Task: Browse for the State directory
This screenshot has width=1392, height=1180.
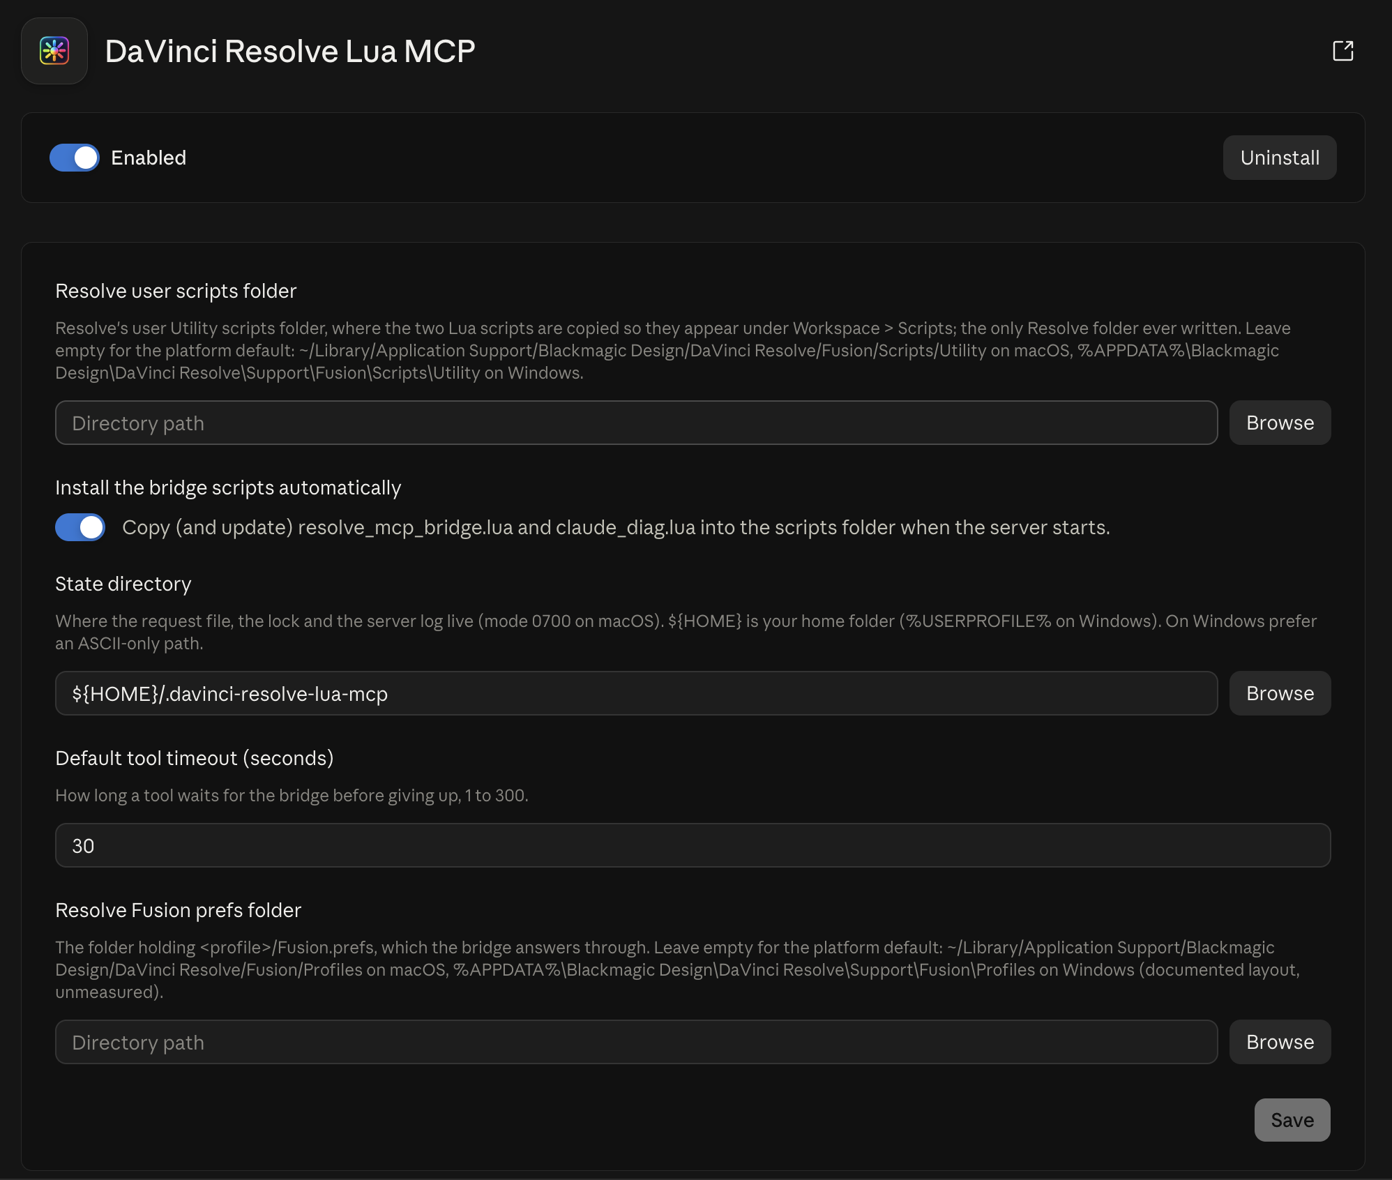Action: 1280,693
